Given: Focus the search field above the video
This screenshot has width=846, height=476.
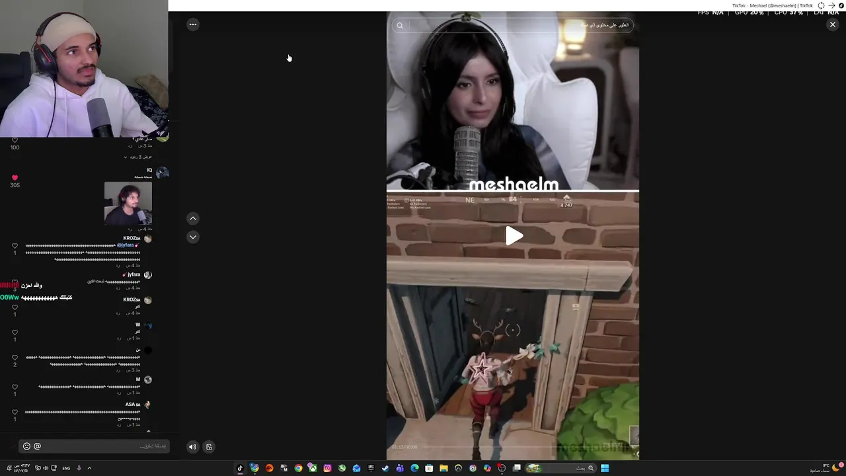Looking at the screenshot, I should pos(512,26).
